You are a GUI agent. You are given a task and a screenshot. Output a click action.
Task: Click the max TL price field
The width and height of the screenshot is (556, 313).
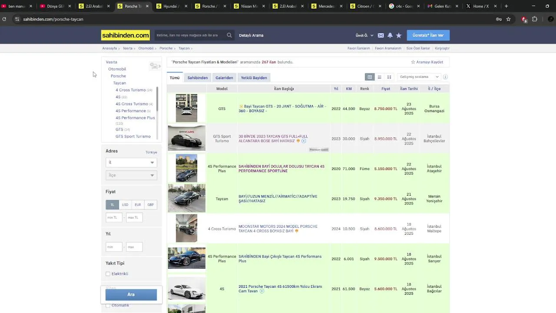(134, 217)
